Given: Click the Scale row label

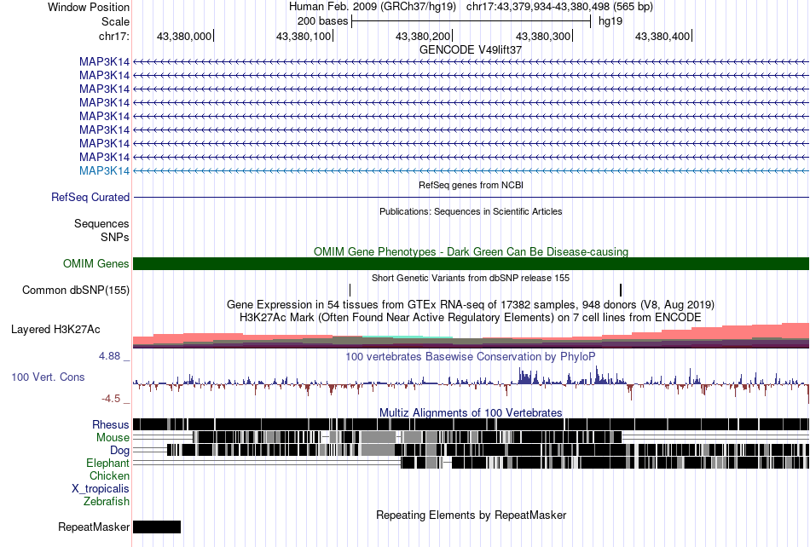Looking at the screenshot, I should [115, 21].
